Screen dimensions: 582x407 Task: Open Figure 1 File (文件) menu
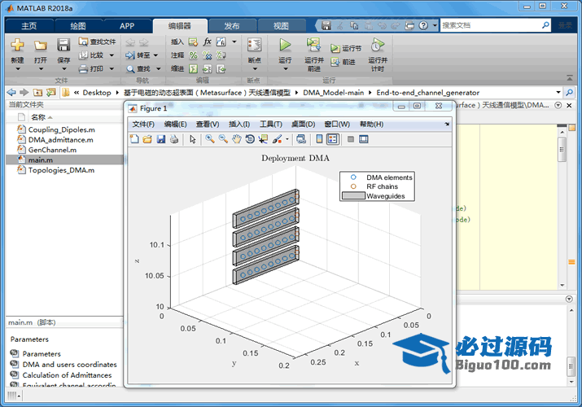pos(143,125)
